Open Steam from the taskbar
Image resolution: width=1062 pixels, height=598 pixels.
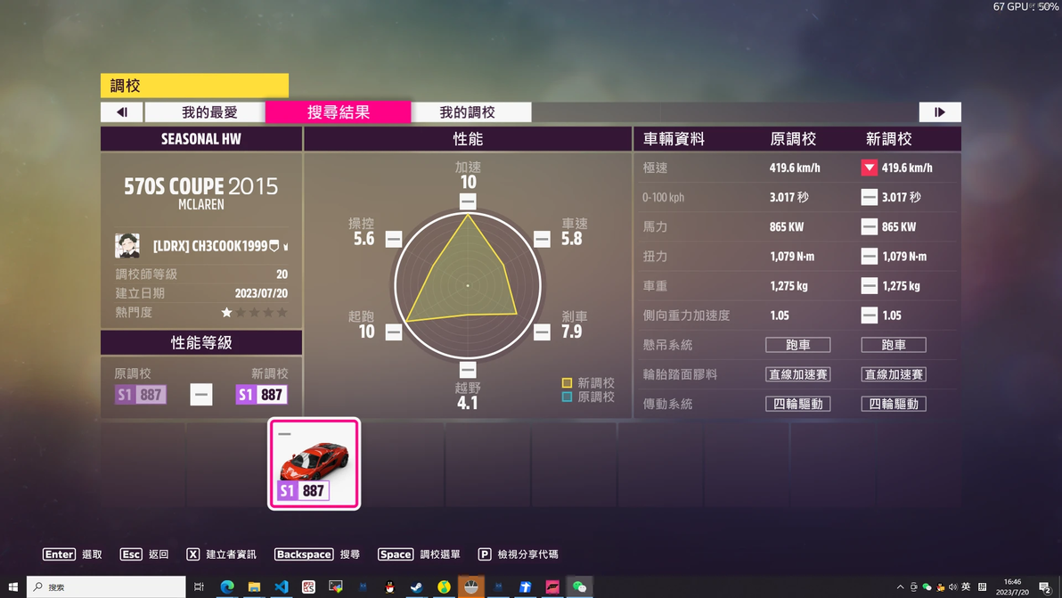click(x=417, y=586)
